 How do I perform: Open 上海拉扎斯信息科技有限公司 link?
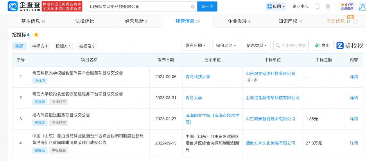pos(272,98)
